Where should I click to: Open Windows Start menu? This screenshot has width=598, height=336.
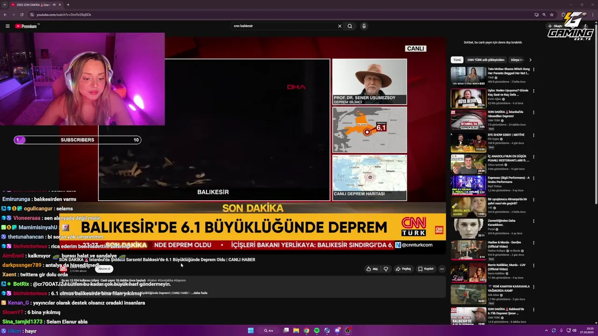coord(251,330)
